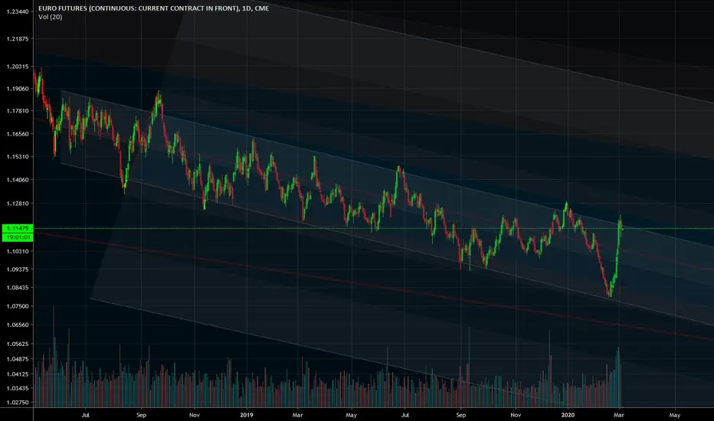Click the 1.23440 price axis label

point(18,11)
